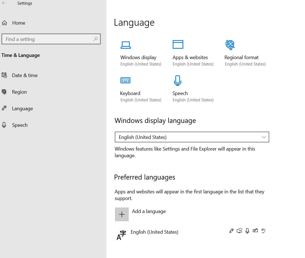The width and height of the screenshot is (305, 258).
Task: Click the dropdown chevron arrow
Action: coord(264,137)
